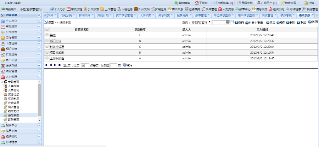Switch to the 单位信息查询 tab

coord(222,16)
